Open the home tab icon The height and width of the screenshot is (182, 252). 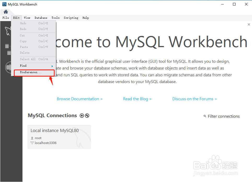pyautogui.click(x=6, y=12)
